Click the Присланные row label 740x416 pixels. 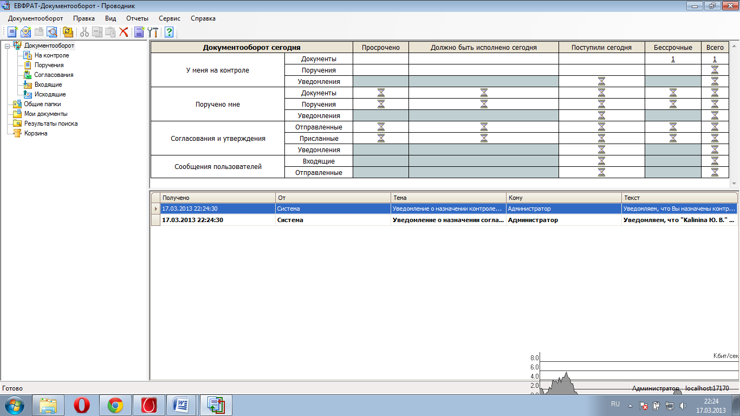click(319, 139)
